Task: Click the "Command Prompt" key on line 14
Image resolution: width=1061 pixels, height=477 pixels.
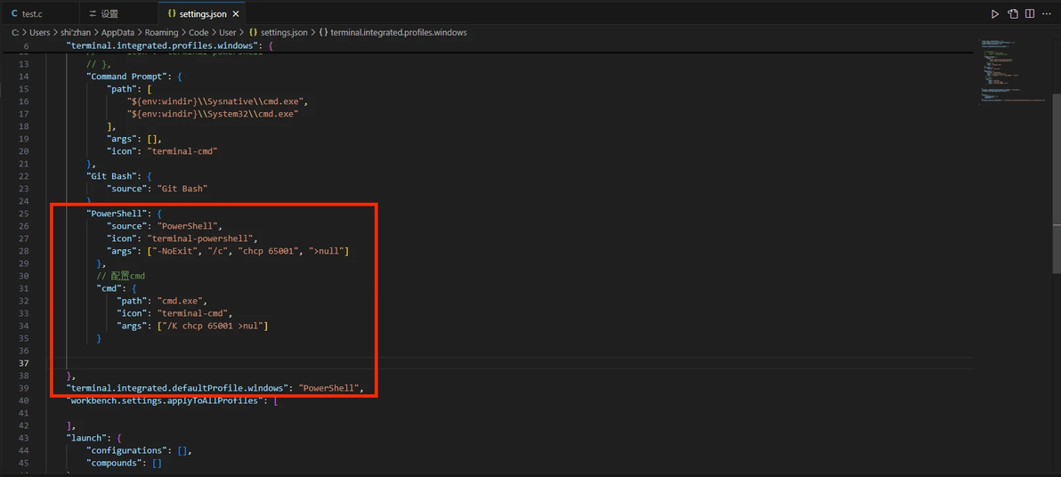Action: [x=125, y=77]
